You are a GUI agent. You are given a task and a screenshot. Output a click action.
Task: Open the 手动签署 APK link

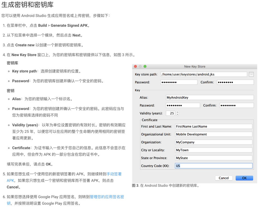point(114,174)
